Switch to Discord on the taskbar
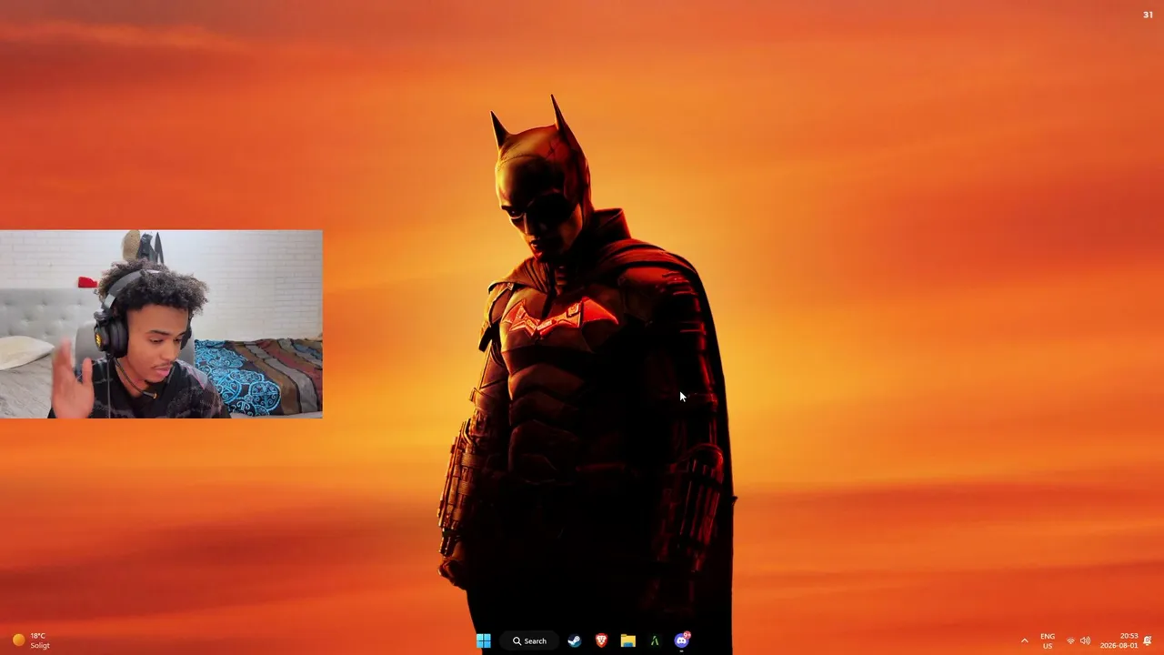1164x655 pixels. (x=682, y=640)
